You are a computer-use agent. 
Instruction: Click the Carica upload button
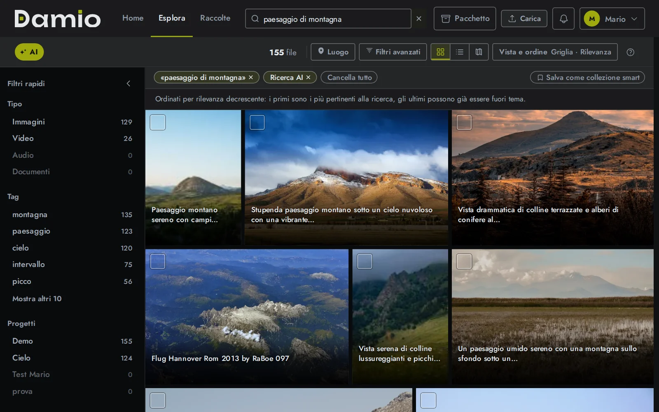tap(524, 19)
